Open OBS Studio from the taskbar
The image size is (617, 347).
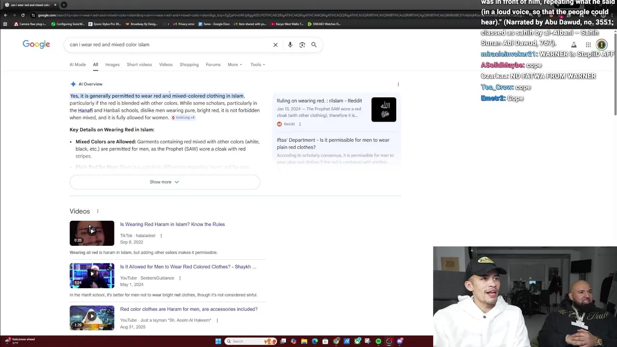(389, 341)
